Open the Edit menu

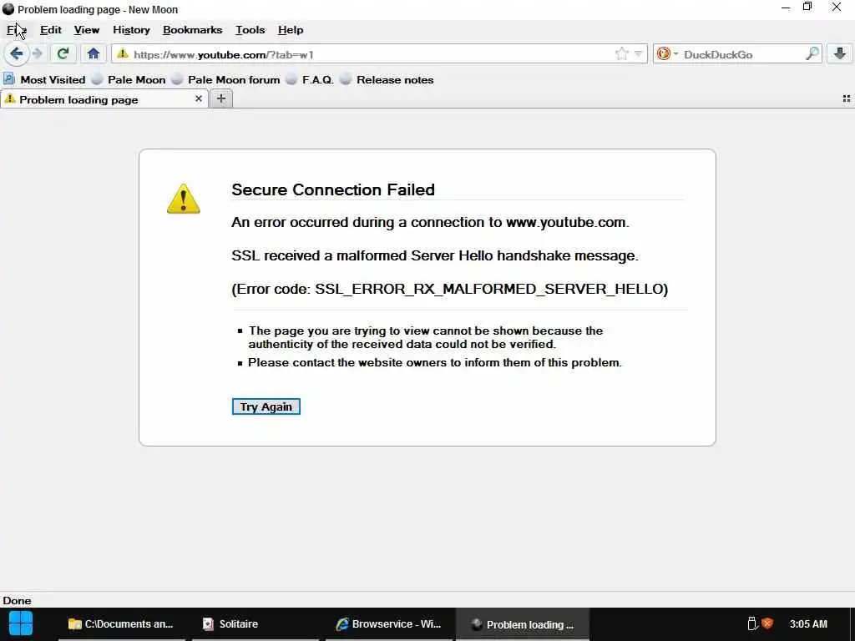(x=51, y=30)
